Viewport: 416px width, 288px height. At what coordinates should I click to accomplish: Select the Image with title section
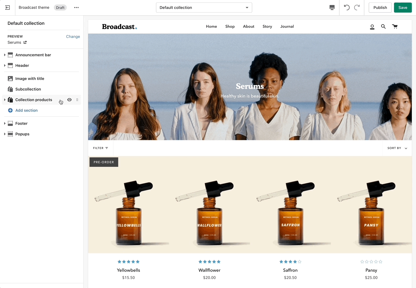pos(30,79)
